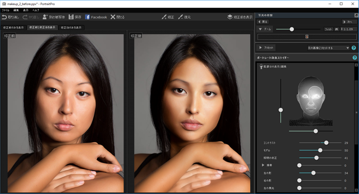
Task: Click the vertical lighting slider handle
Action: click(x=281, y=110)
